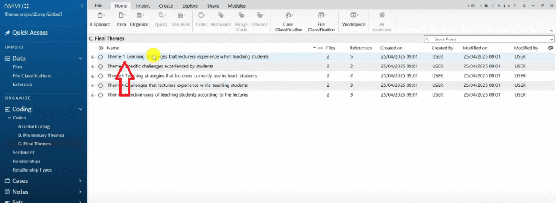Collapse the Data section chevron
This screenshot has height=203, width=558.
(81, 59)
